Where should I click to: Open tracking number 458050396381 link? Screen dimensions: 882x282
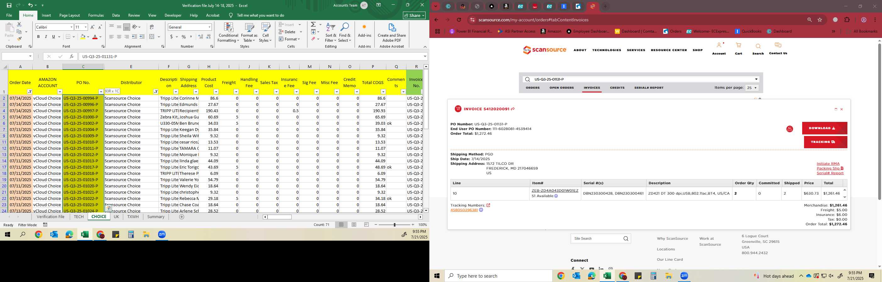pos(464,210)
